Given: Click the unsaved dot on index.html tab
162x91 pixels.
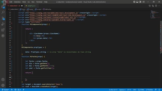Looking at the screenshot, I should coord(22,6).
